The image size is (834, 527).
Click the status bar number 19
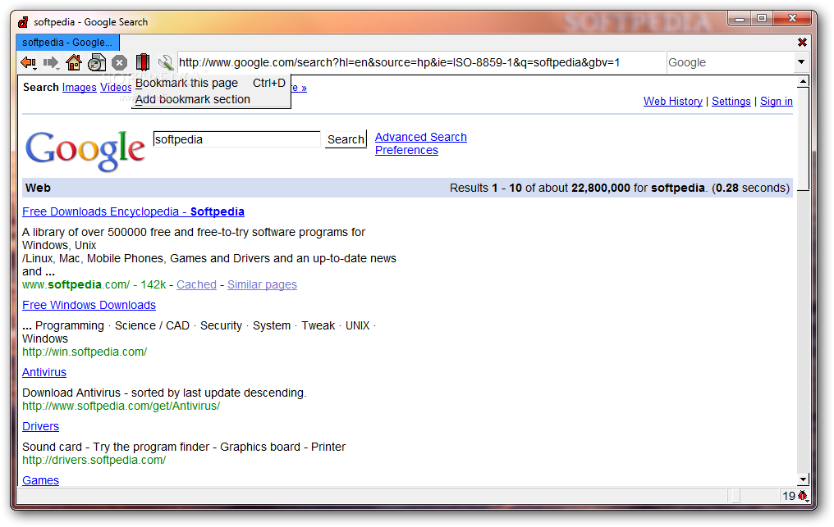789,496
